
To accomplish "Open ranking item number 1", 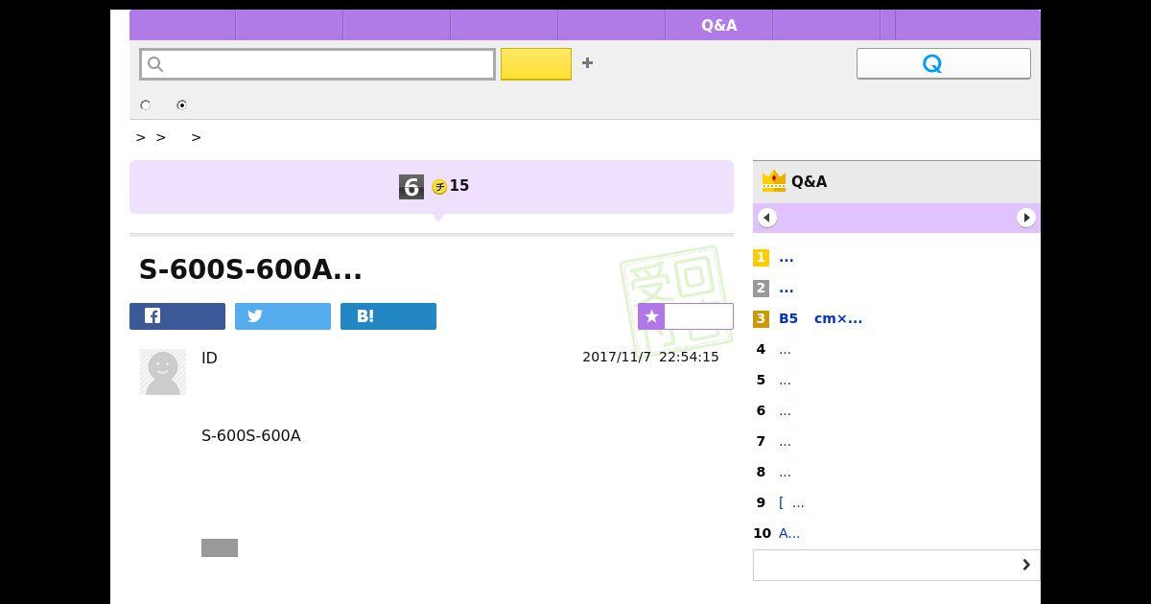I will coord(787,258).
